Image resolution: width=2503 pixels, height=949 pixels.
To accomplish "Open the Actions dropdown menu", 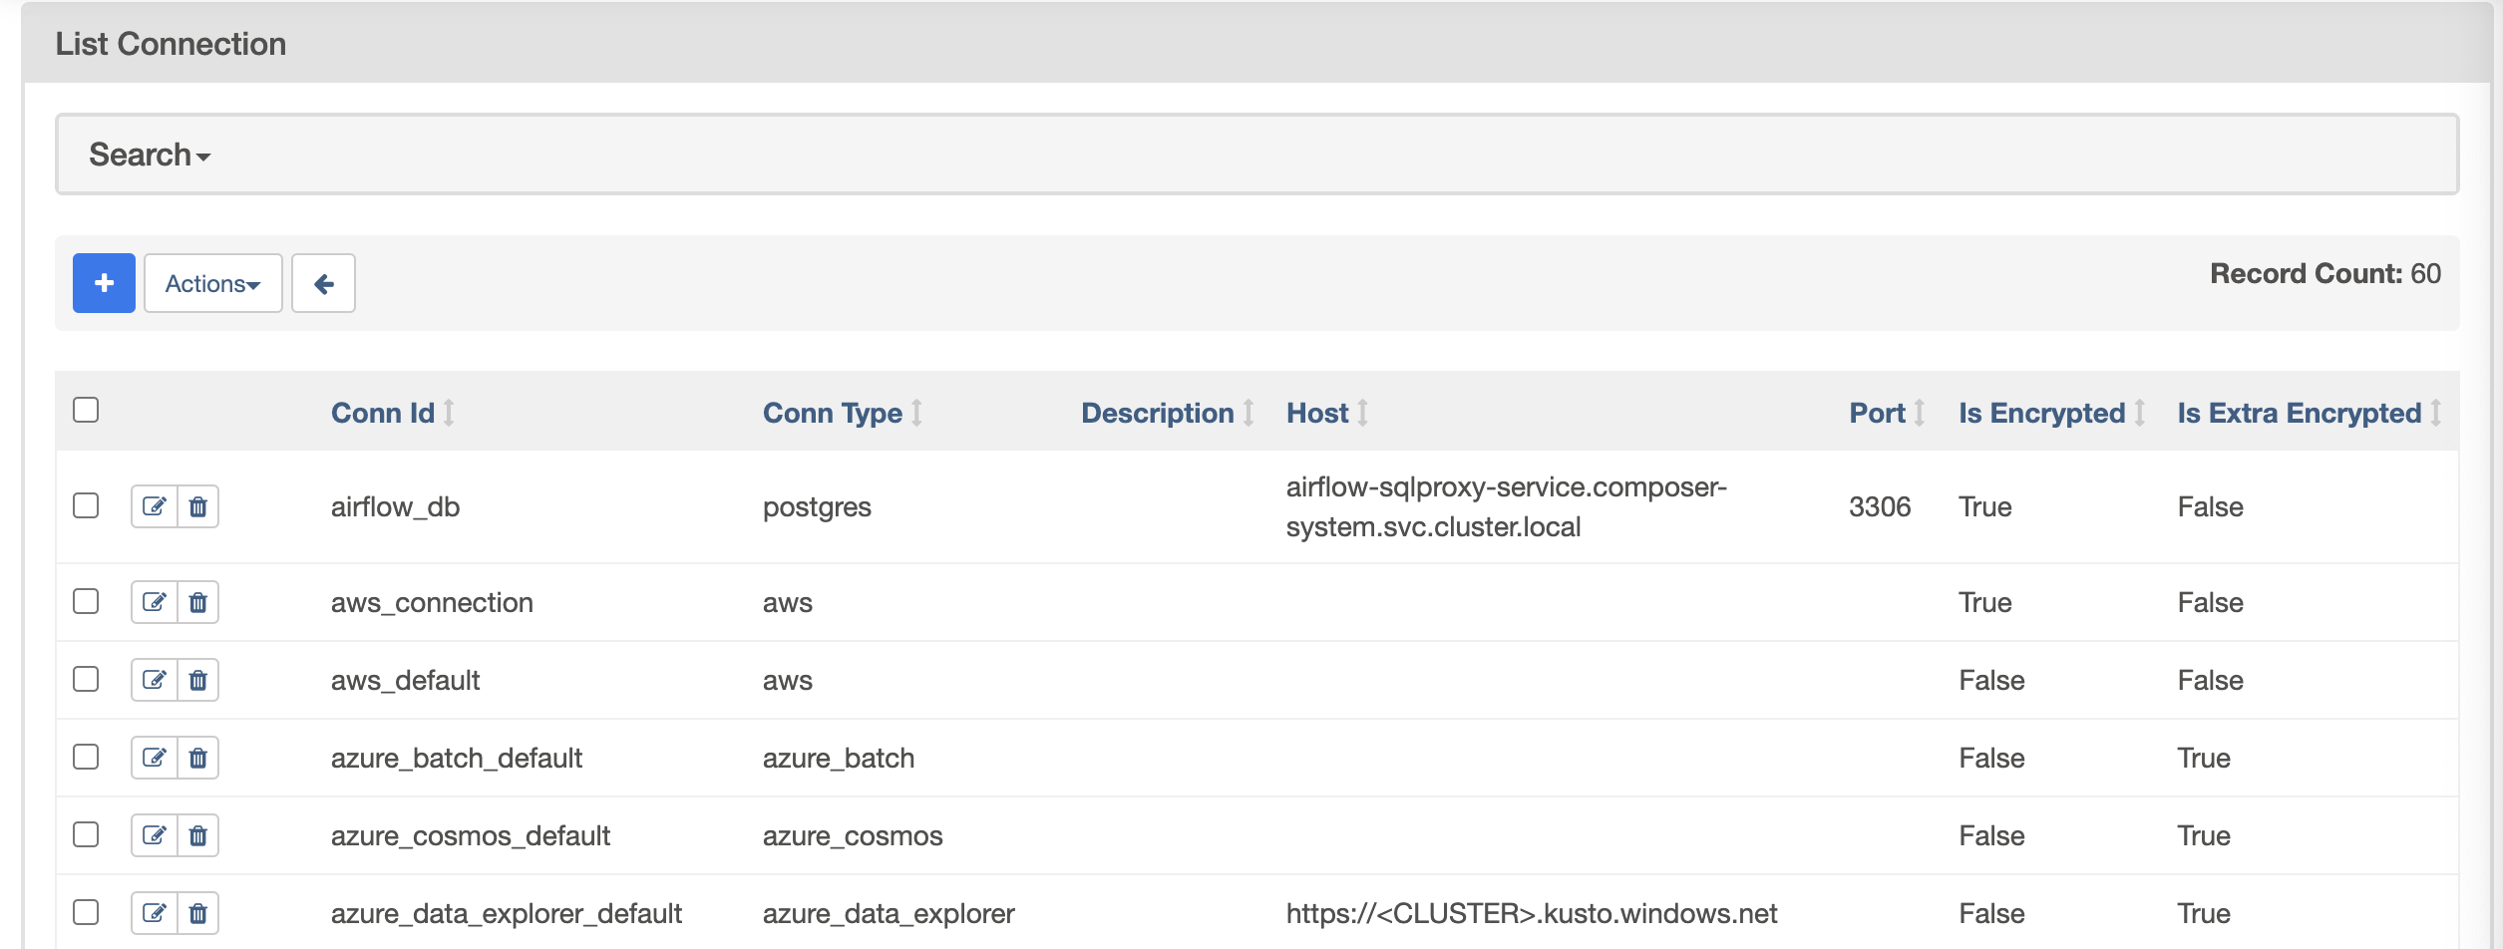I will [212, 284].
